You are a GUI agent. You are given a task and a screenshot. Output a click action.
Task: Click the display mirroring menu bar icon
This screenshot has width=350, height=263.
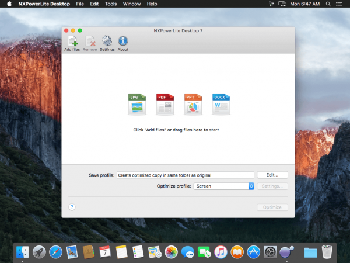click(282, 4)
